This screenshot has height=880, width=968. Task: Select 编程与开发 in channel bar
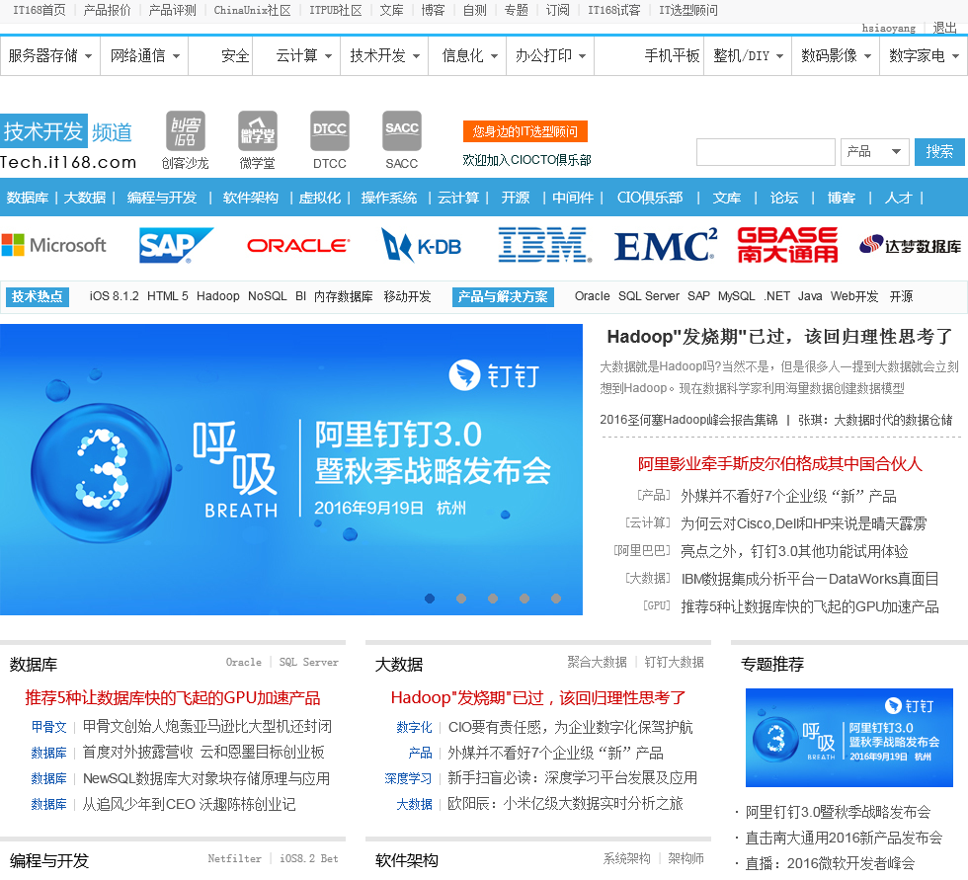pyautogui.click(x=162, y=198)
